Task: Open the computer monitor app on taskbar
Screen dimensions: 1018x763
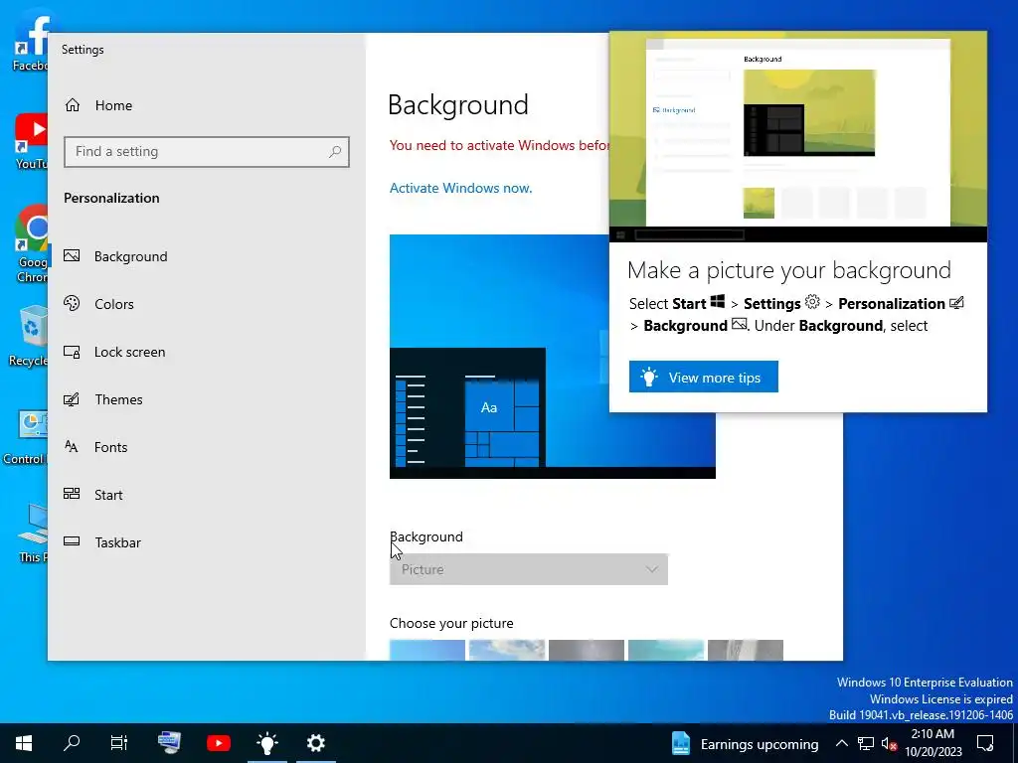Action: (x=169, y=743)
